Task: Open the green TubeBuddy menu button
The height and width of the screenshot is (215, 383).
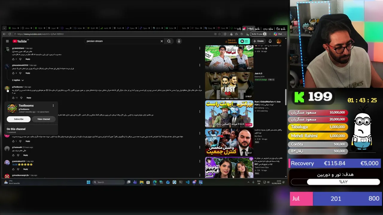Action: click(x=244, y=41)
